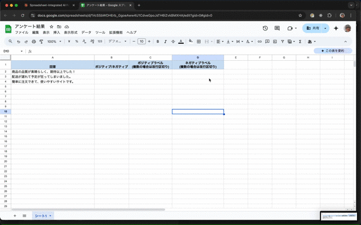
Task: Open the 表示 menu
Action: [x=46, y=33]
